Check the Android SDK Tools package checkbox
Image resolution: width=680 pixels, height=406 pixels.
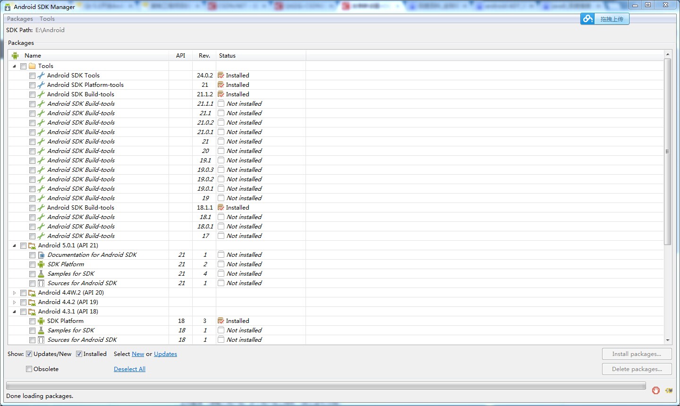pyautogui.click(x=32, y=76)
